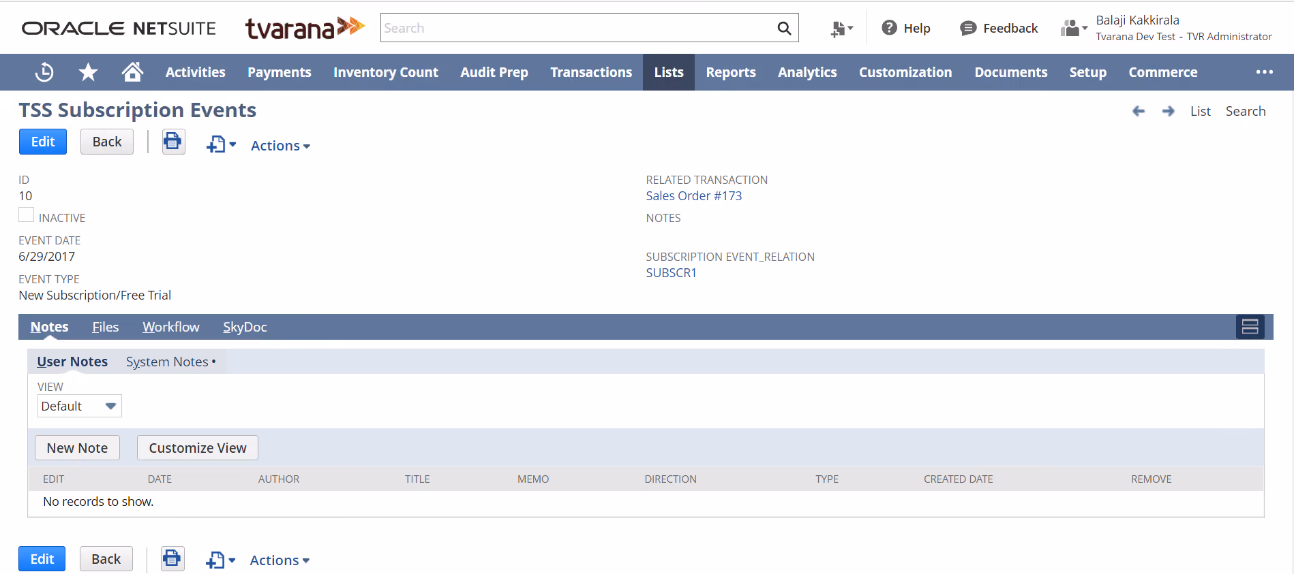The height and width of the screenshot is (574, 1294).
Task: Click the Tvarana logo
Action: coord(305,28)
